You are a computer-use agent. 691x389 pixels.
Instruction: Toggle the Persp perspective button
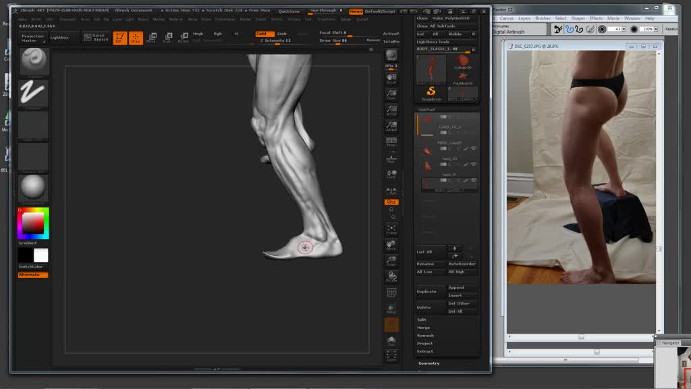pyautogui.click(x=391, y=142)
